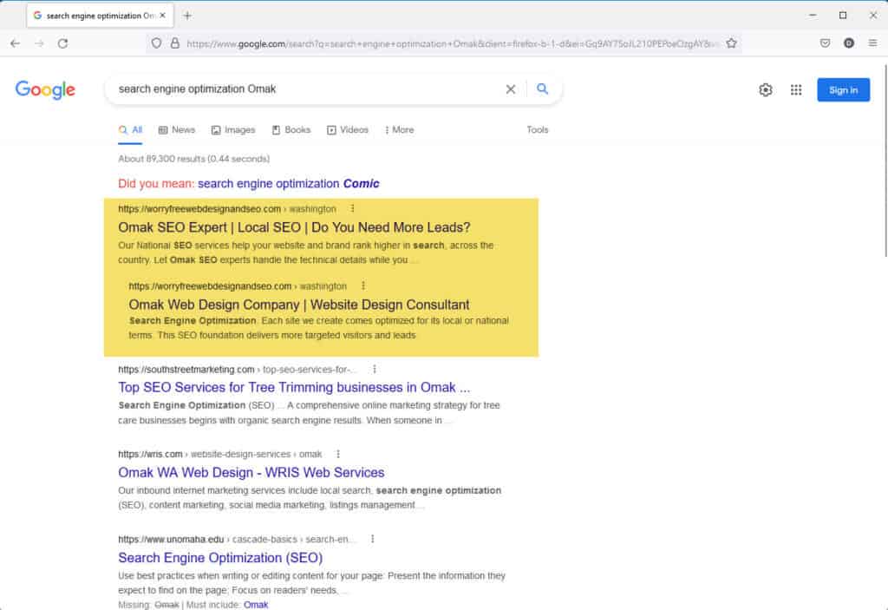Open options dots beside wris.com result

[x=338, y=454]
